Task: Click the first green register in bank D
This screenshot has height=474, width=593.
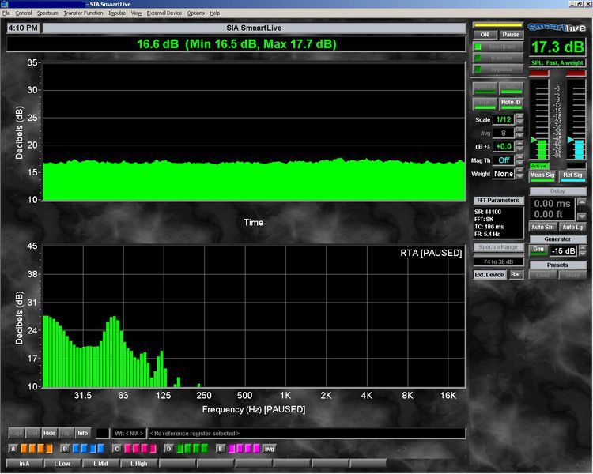Action: (x=179, y=449)
